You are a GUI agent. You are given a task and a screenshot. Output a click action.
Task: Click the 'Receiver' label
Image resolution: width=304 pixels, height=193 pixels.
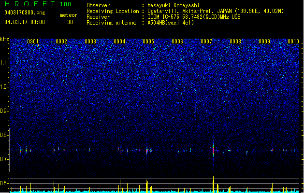pyautogui.click(x=98, y=17)
